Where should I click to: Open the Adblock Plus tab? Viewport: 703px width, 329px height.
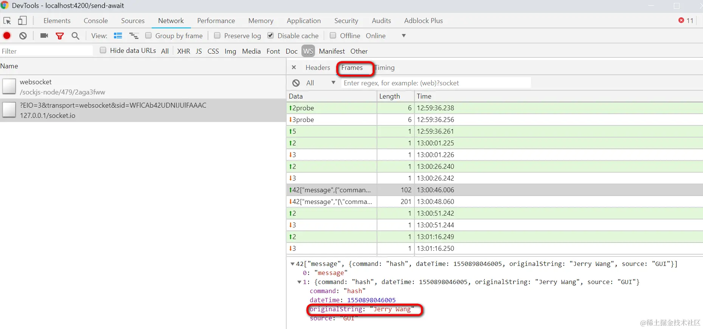424,21
